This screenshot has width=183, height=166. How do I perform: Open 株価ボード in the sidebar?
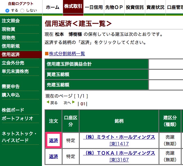click(x=13, y=110)
